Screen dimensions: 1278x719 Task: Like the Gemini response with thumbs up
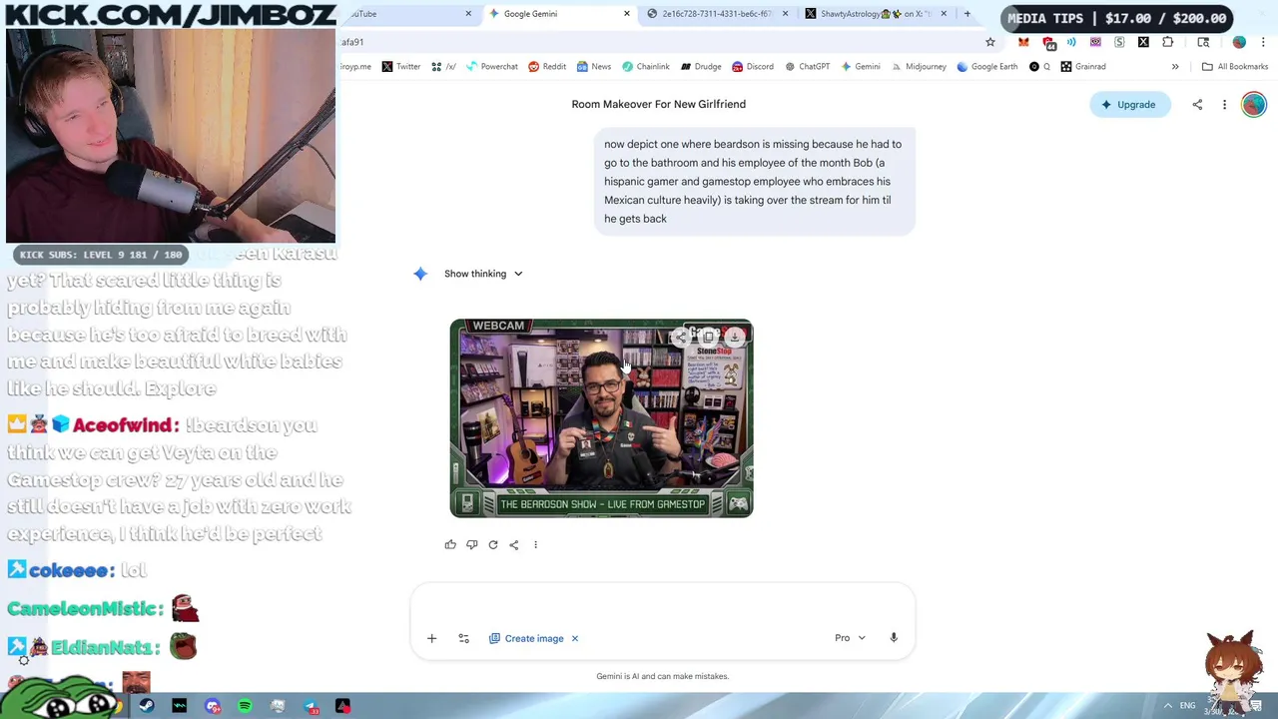coord(450,544)
